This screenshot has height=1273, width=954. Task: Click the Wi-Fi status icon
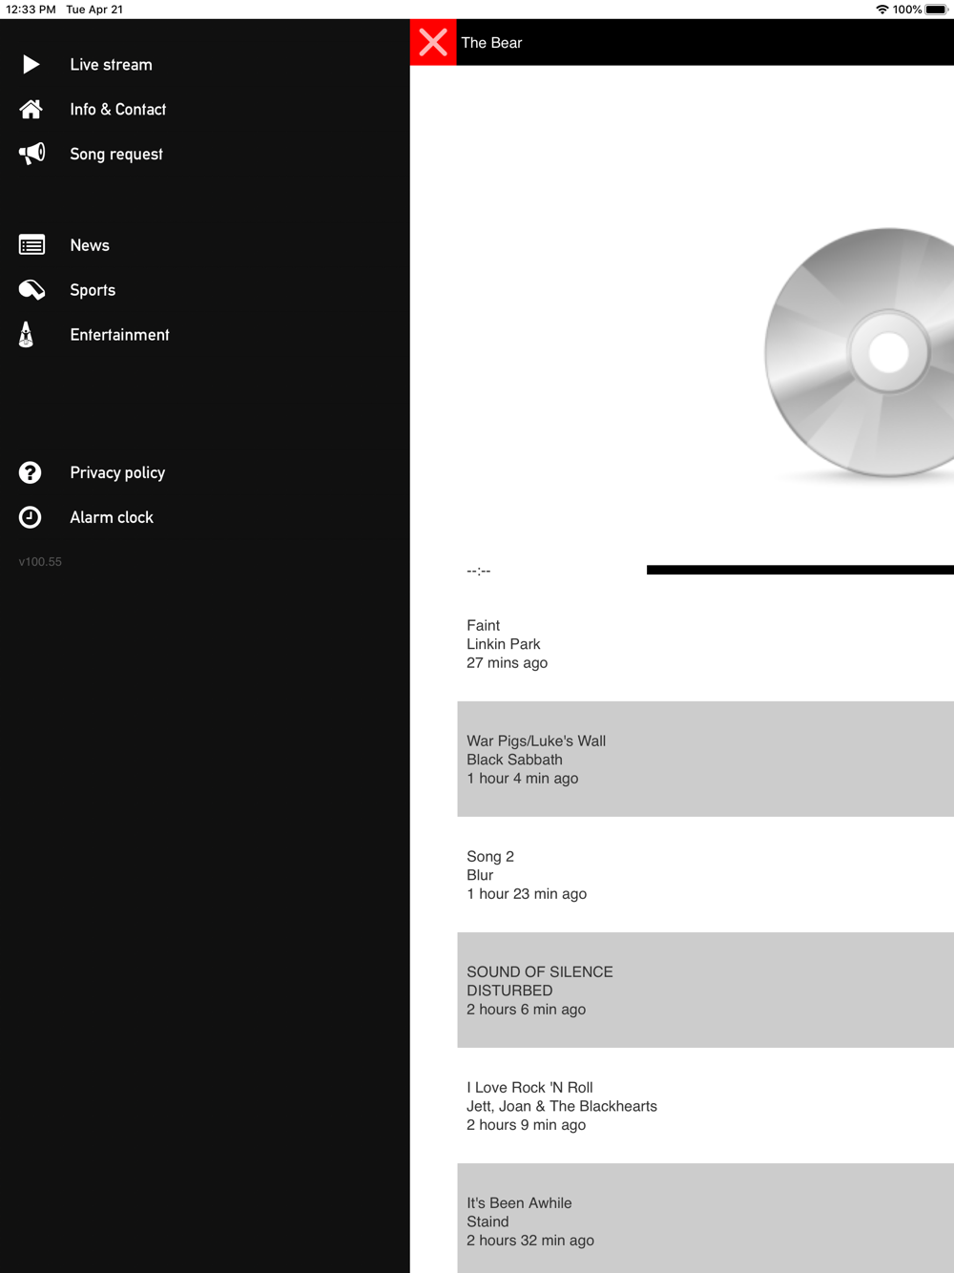click(x=882, y=10)
